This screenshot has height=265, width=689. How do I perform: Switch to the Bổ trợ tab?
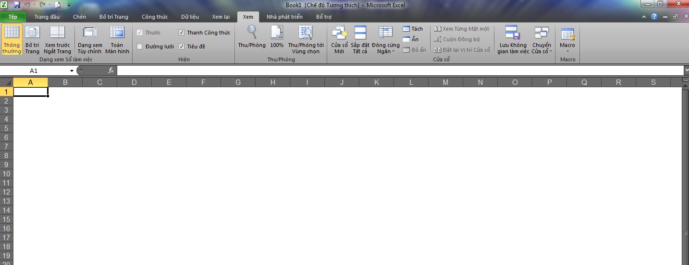tap(324, 17)
